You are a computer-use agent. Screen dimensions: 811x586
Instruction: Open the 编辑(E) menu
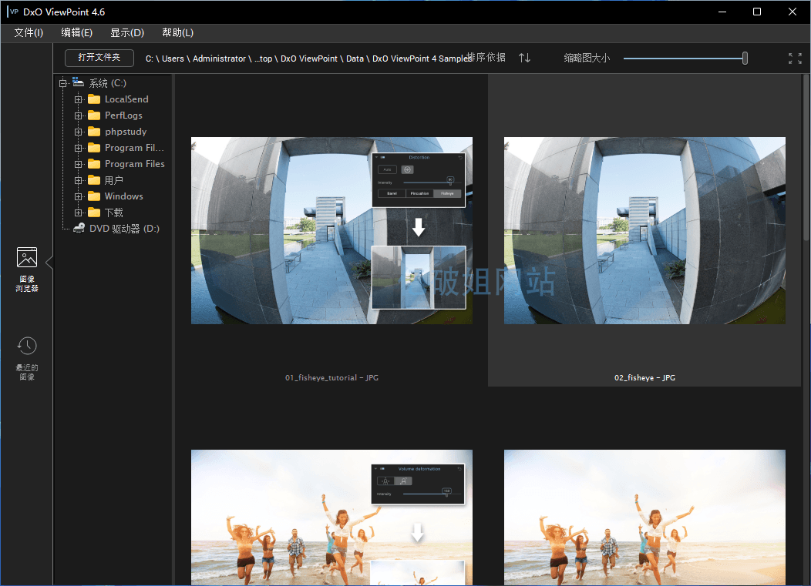click(76, 32)
